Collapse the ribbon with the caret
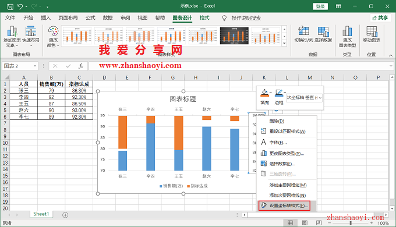Image resolution: width=396 pixels, height=227 pixels. [391, 55]
